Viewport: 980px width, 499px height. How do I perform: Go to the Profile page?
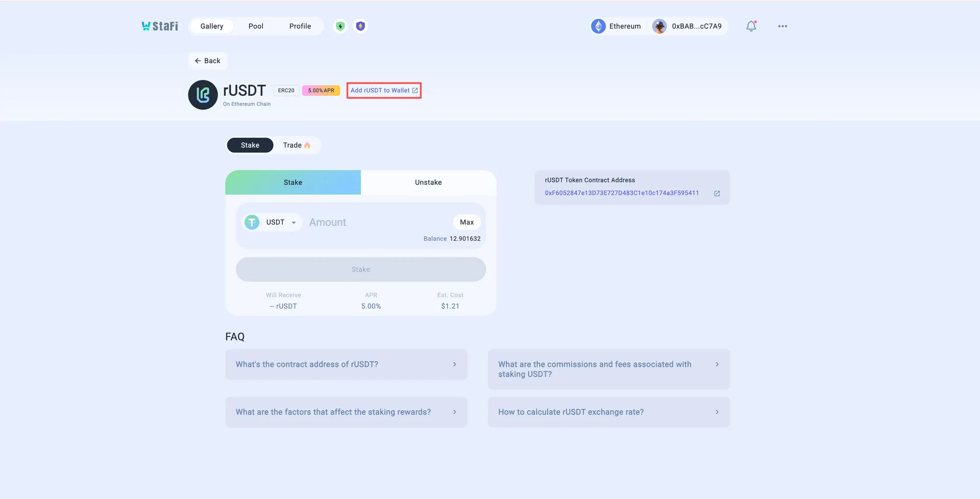pyautogui.click(x=300, y=26)
